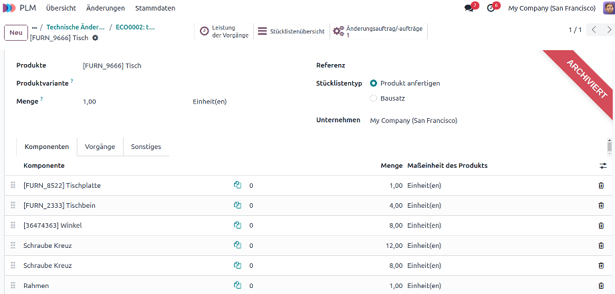
Task: Select the Rahmen component cell
Action: point(36,285)
